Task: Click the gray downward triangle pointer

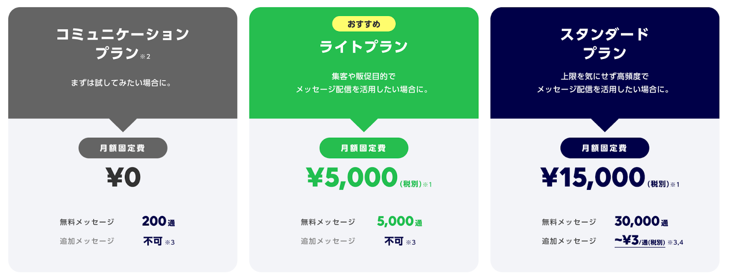Action: tap(123, 124)
